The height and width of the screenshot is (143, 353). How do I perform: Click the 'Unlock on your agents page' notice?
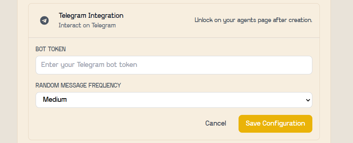tap(253, 20)
